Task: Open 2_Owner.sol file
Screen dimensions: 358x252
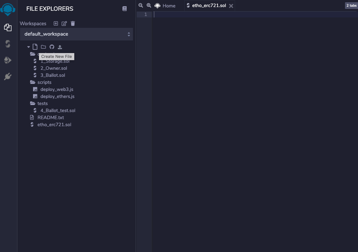Action: (54, 68)
